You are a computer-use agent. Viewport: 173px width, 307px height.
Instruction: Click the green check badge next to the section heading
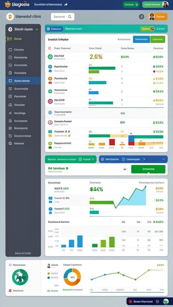pos(67,168)
